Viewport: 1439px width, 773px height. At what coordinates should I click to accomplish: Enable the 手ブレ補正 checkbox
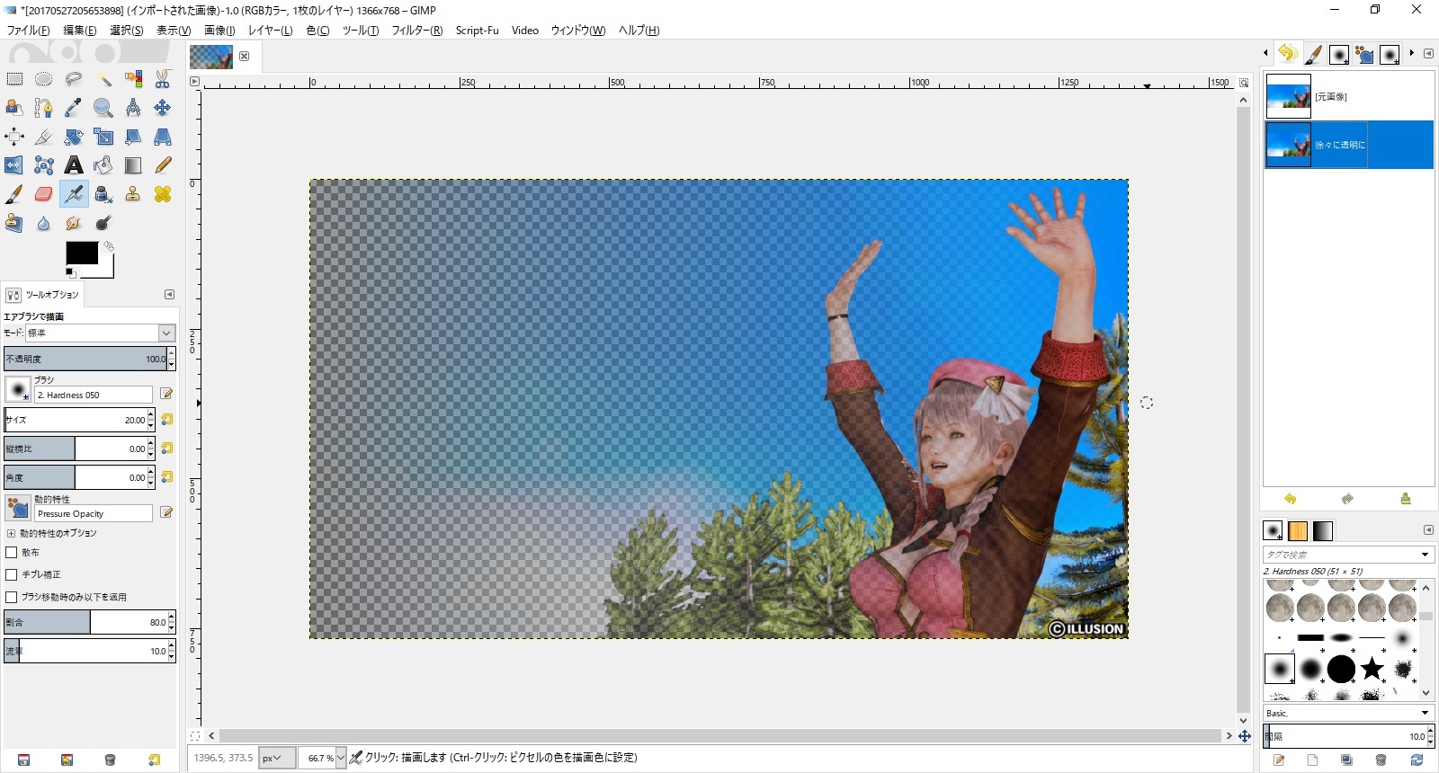12,574
